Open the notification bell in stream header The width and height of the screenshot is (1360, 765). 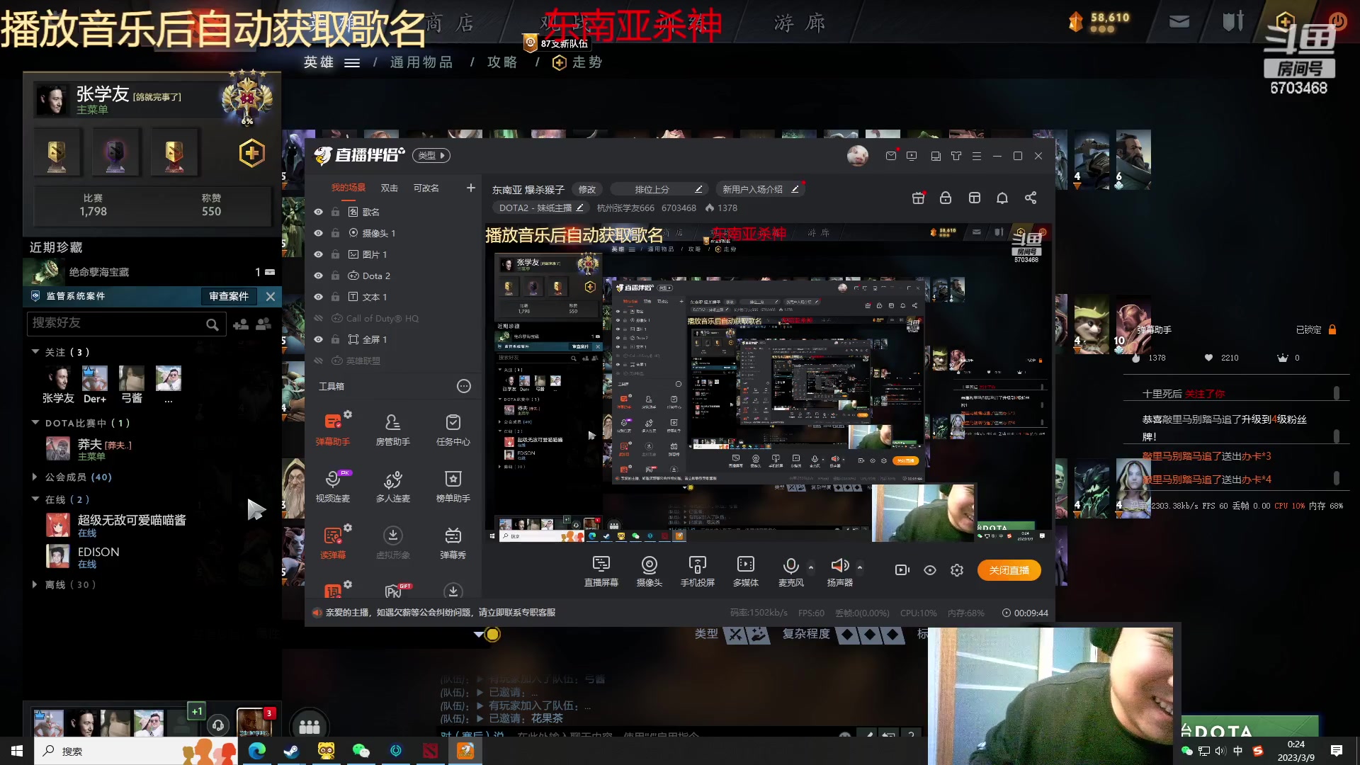coord(1002,198)
